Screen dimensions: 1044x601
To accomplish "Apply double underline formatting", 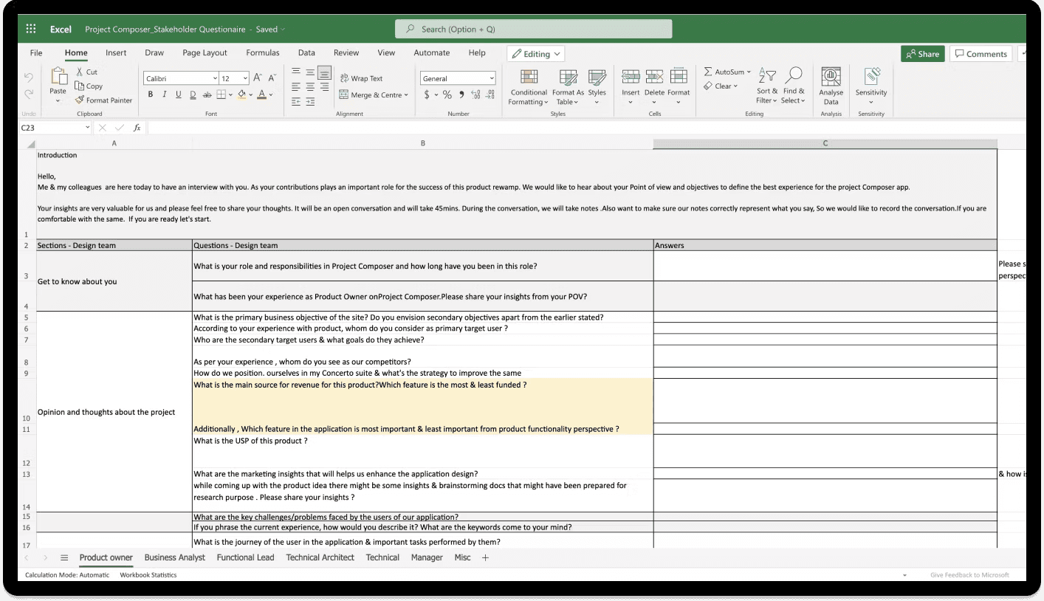I will point(193,95).
